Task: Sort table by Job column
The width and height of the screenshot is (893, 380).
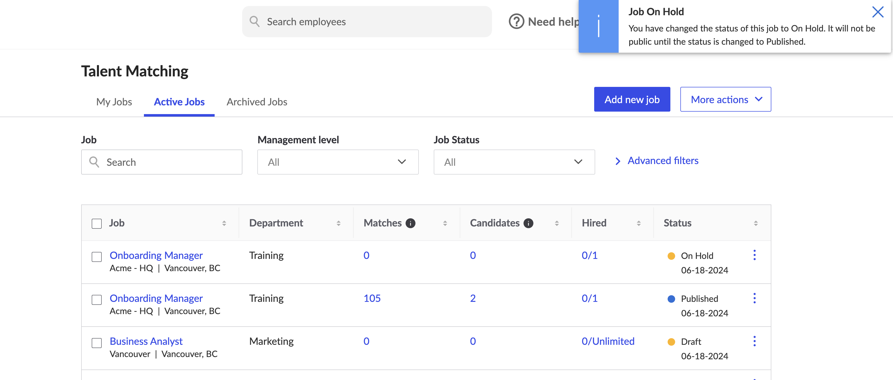Action: pos(224,223)
